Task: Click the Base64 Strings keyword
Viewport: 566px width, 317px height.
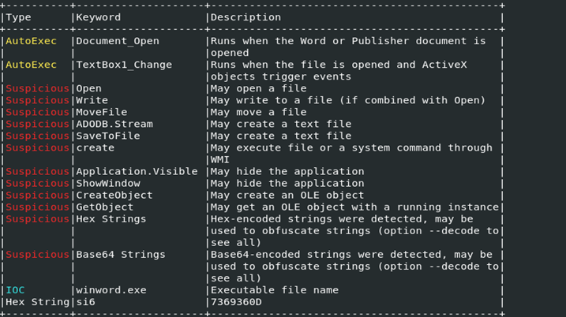Action: click(x=120, y=255)
